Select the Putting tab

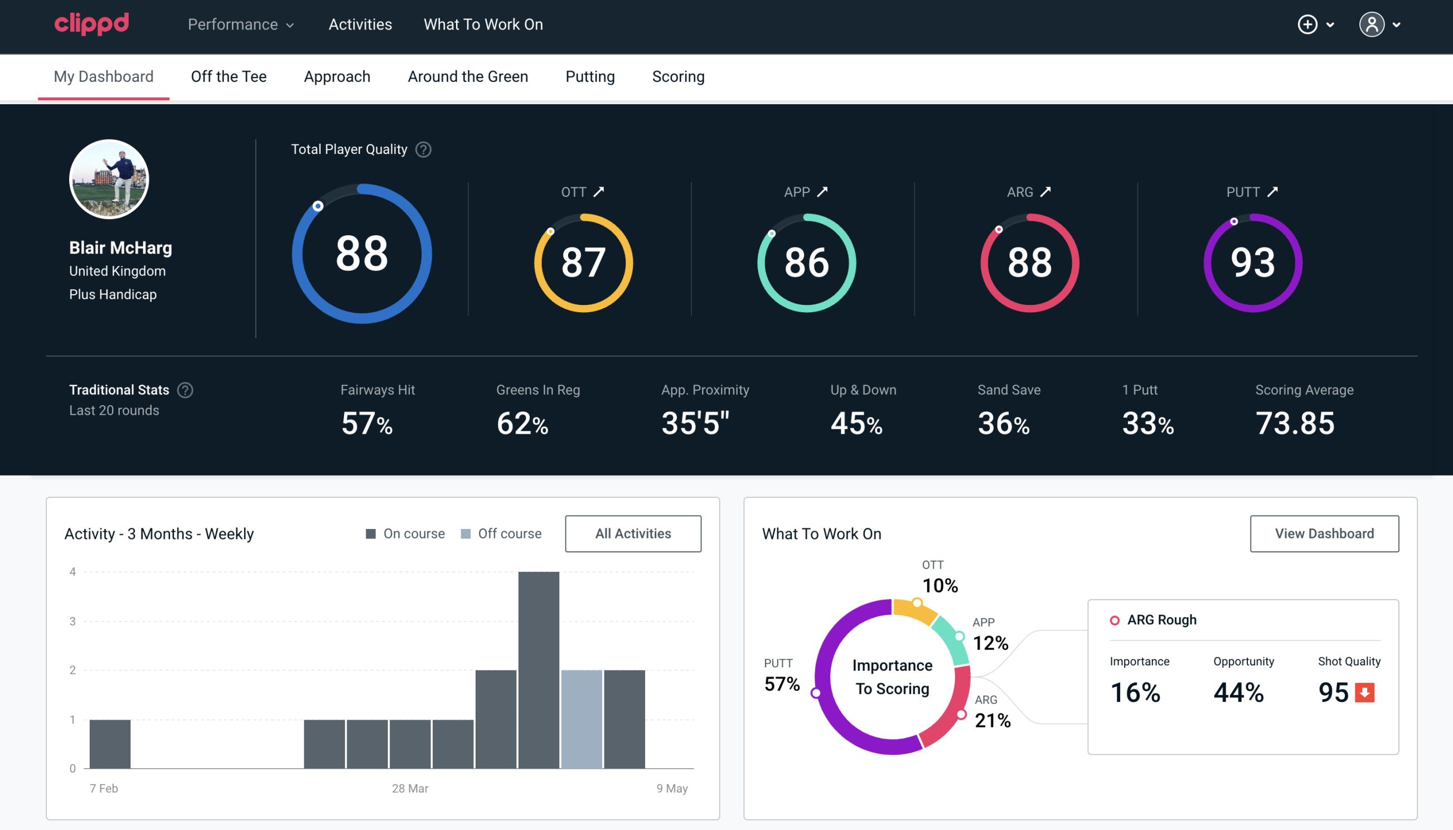pos(589,76)
